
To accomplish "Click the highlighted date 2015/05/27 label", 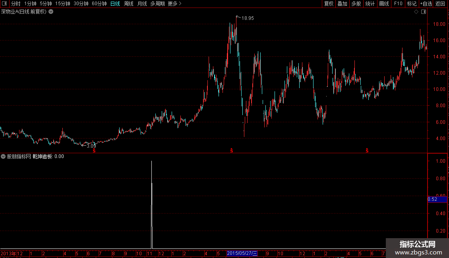I will tap(242, 253).
